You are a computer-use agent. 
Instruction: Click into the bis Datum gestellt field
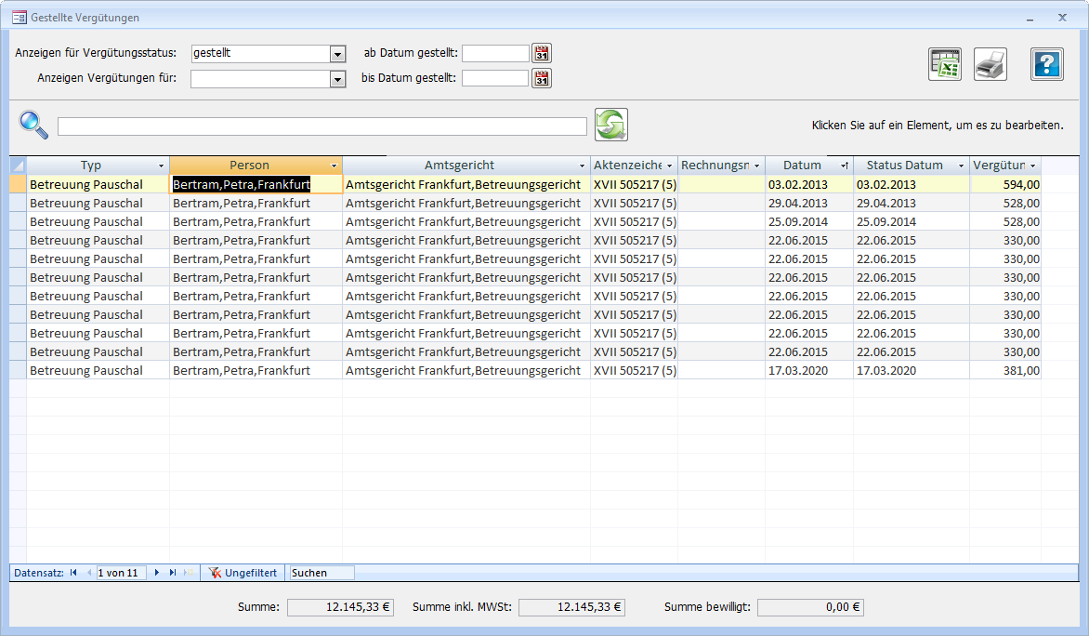(x=496, y=78)
